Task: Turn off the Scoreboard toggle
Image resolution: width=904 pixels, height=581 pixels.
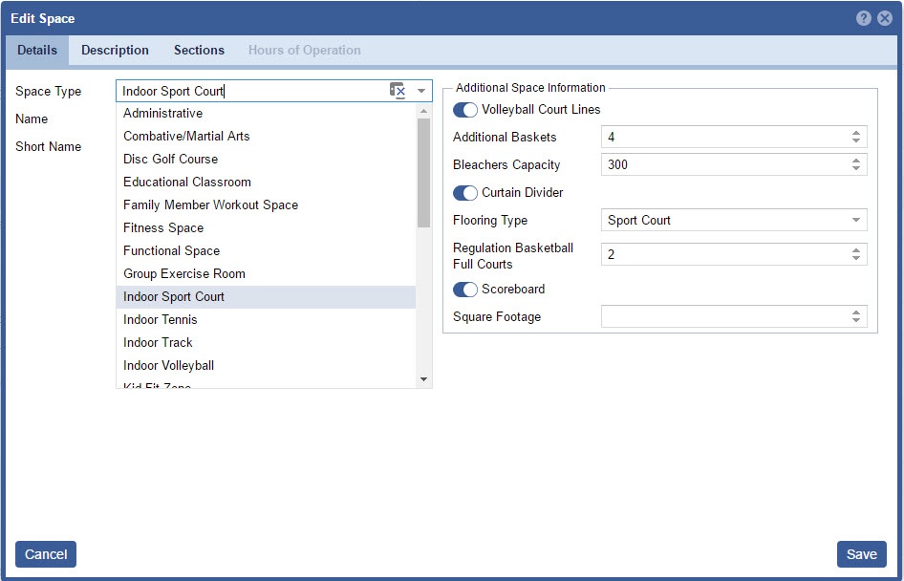Action: click(465, 290)
